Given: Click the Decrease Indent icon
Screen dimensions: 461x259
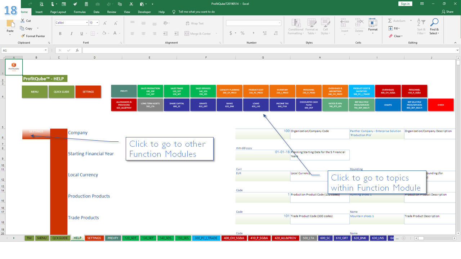Looking at the screenshot, I should click(x=165, y=33).
